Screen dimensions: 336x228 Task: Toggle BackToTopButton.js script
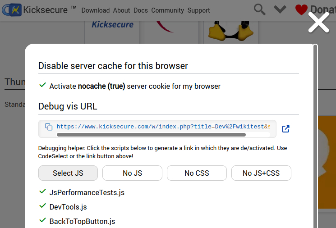pos(77,221)
